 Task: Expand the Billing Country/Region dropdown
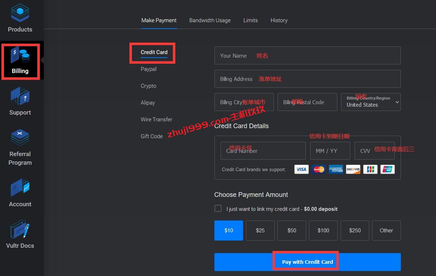click(x=371, y=102)
